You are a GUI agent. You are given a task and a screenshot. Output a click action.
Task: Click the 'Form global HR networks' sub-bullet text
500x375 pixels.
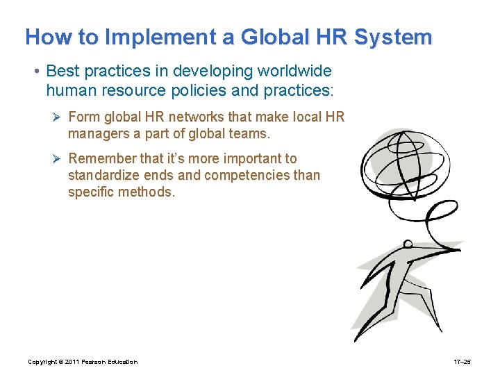(x=206, y=125)
